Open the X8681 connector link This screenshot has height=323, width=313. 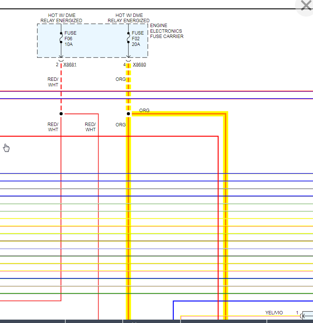point(70,65)
